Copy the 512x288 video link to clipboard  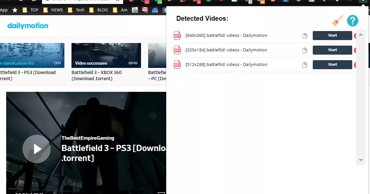(x=304, y=65)
